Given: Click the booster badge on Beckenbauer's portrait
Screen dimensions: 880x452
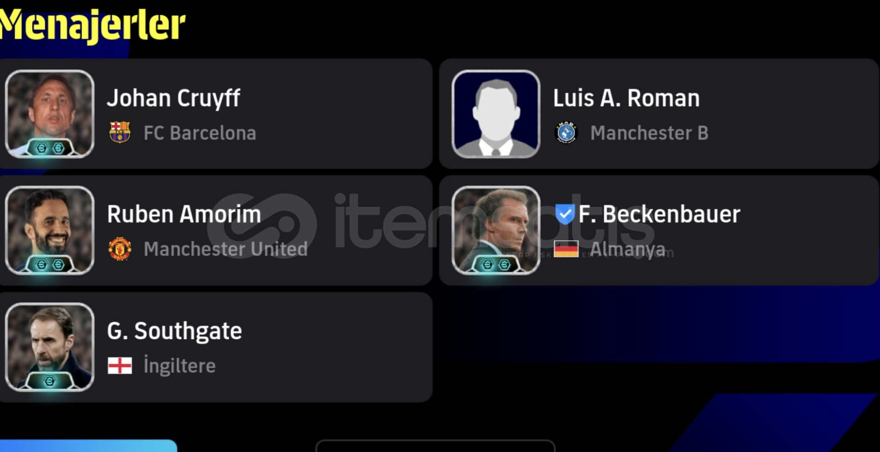Looking at the screenshot, I should [x=496, y=264].
